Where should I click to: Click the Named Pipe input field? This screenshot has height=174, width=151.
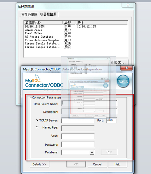click(78, 128)
